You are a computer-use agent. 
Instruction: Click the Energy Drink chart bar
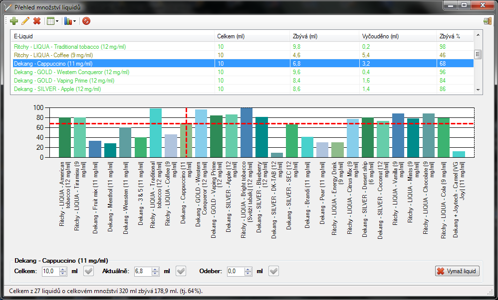338,150
